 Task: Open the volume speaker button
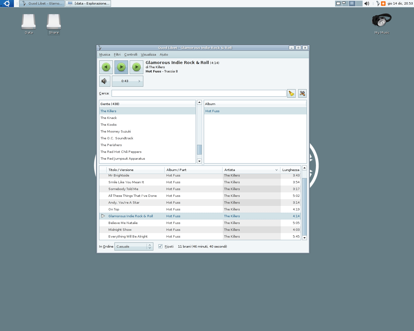click(104, 81)
